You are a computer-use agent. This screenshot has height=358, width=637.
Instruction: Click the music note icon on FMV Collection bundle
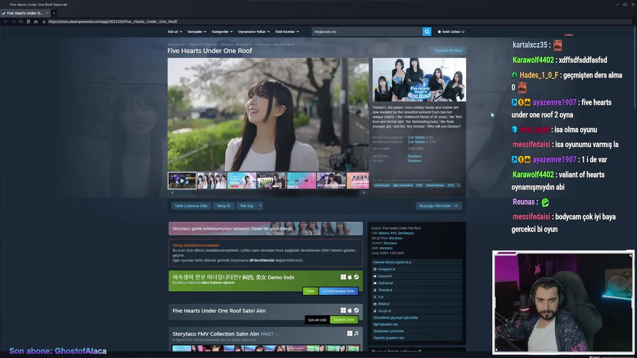(356, 334)
